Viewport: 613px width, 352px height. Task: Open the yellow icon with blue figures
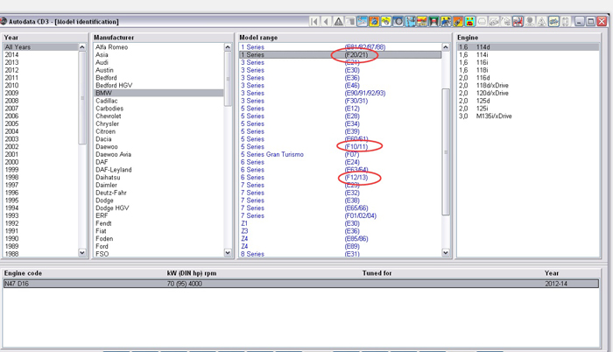(x=446, y=22)
